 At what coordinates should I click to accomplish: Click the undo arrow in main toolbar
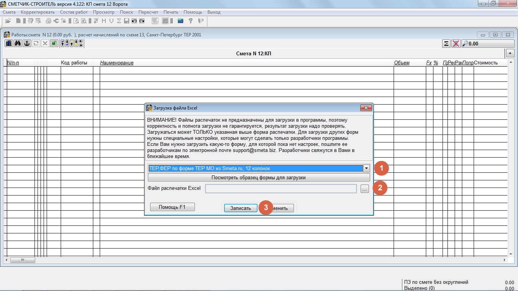[134, 21]
